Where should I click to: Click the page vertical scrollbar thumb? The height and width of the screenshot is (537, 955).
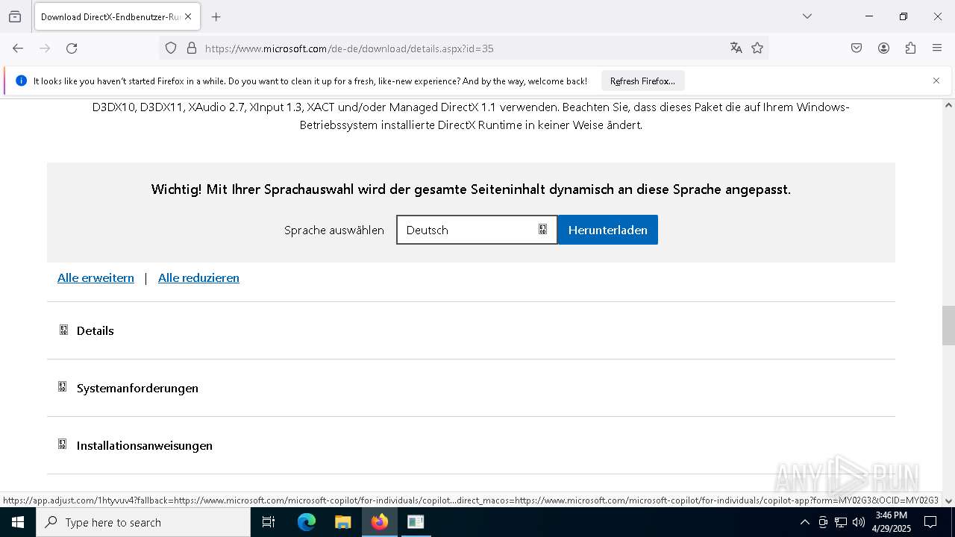coord(948,325)
